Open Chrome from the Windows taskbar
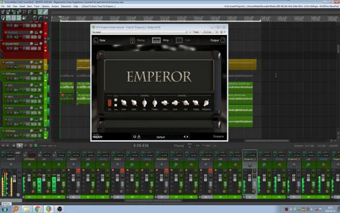The height and width of the screenshot is (213, 340). click(x=38, y=209)
